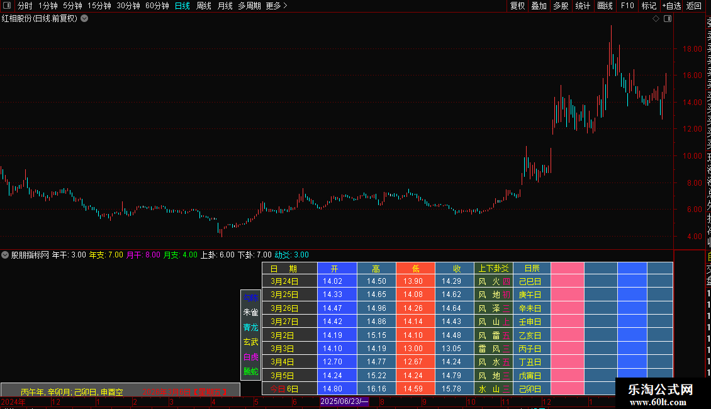
Task: Click the 开 column header
Action: pos(337,269)
